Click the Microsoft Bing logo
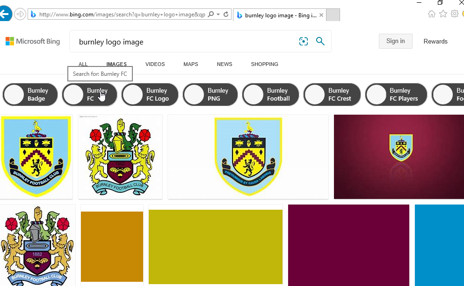Image resolution: width=464 pixels, height=286 pixels. 33,41
